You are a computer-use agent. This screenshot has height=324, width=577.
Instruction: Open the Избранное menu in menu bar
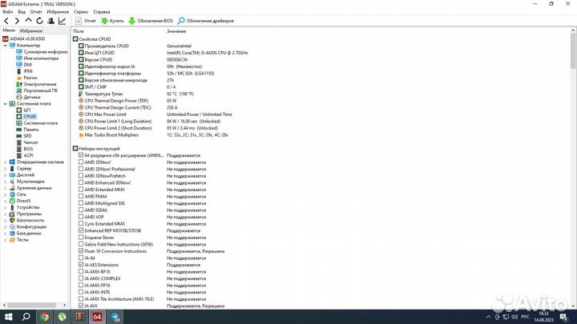tap(58, 12)
